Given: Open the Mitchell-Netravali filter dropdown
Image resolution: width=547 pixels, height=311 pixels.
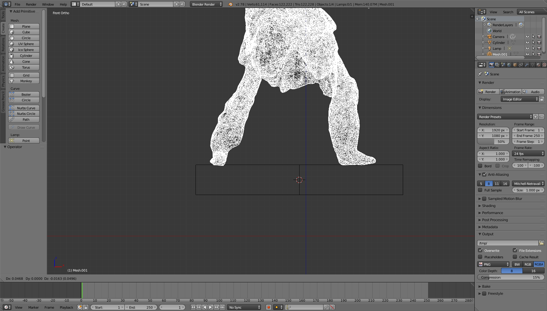Looking at the screenshot, I should tap(528, 183).
